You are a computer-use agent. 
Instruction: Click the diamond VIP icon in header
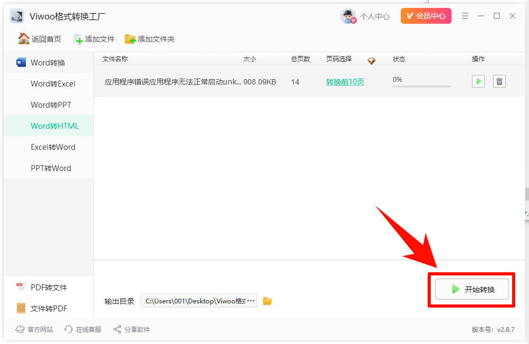point(372,61)
